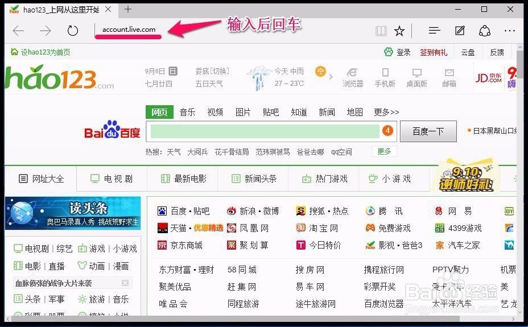Open a new tab with plus button

click(127, 9)
